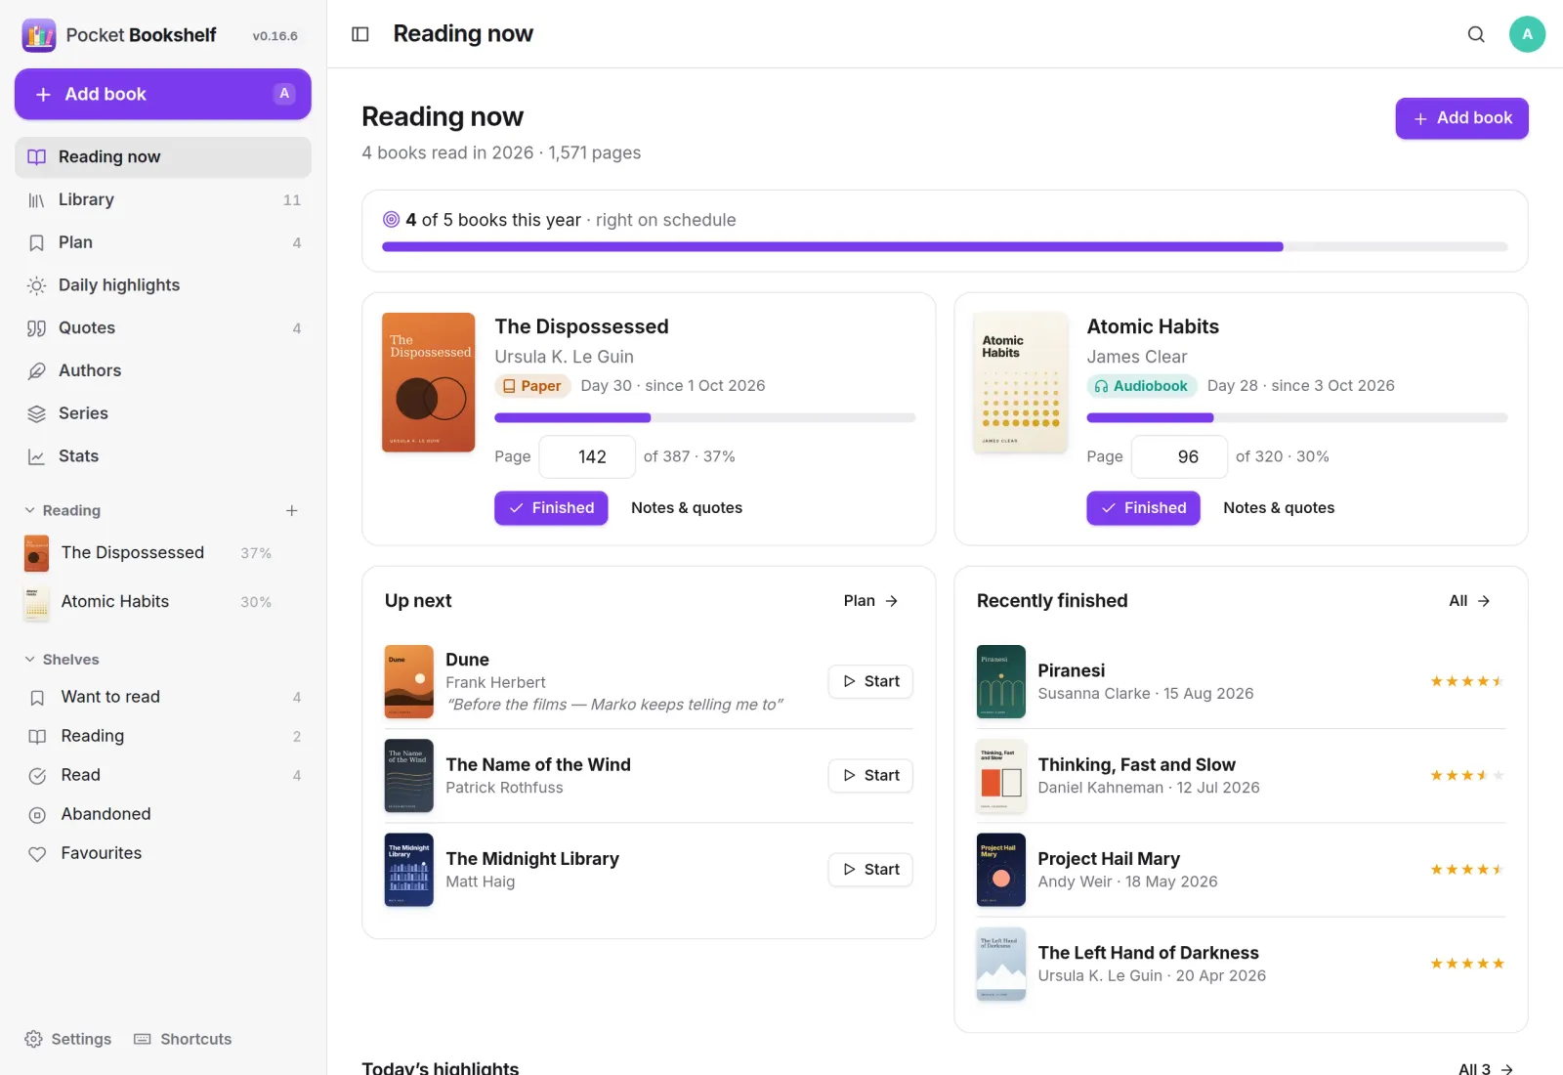Image resolution: width=1563 pixels, height=1075 pixels.
Task: Click The Midnight Library cover
Action: click(408, 870)
